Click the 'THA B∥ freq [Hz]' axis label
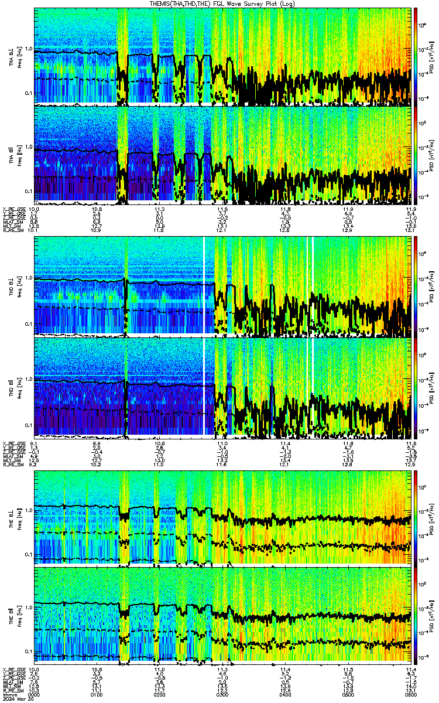Image resolution: width=439 pixels, height=703 pixels. click(x=14, y=155)
